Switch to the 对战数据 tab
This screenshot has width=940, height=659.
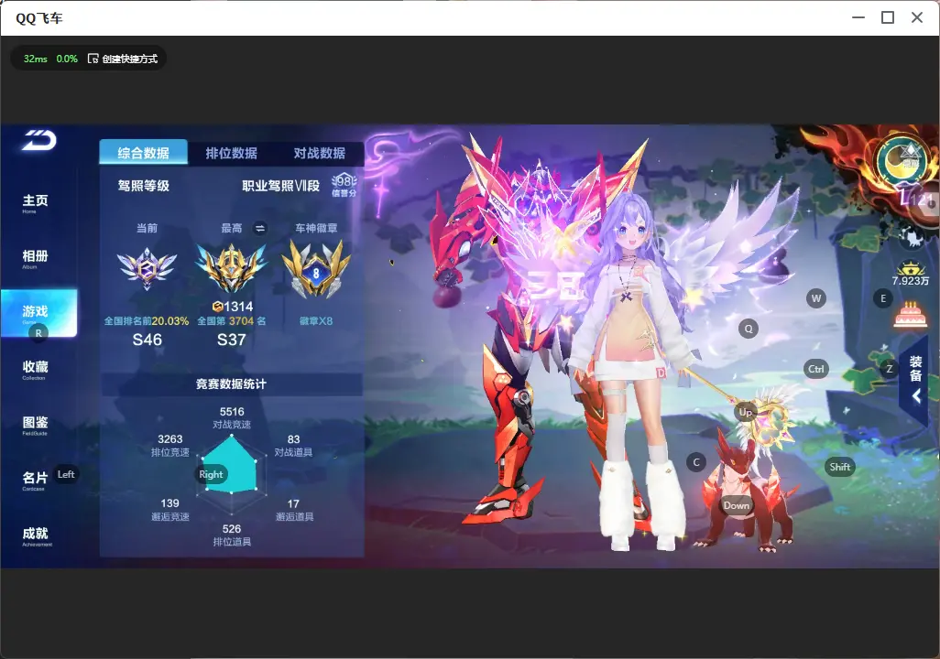(x=320, y=153)
